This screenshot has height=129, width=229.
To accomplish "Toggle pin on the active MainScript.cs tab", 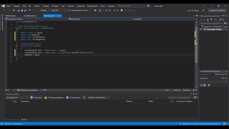I will [57, 16].
